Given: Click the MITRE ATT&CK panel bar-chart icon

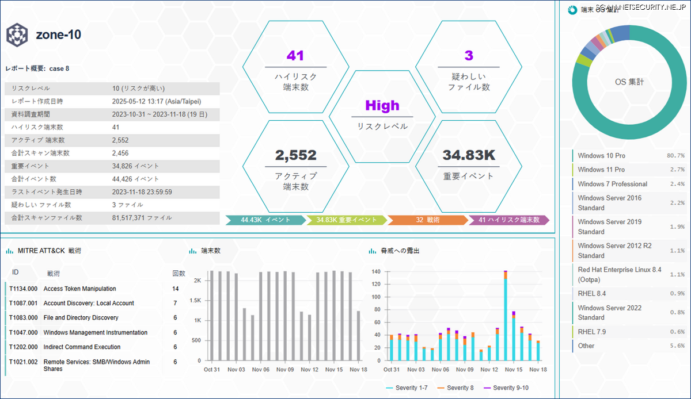Looking at the screenshot, I should click(x=9, y=251).
